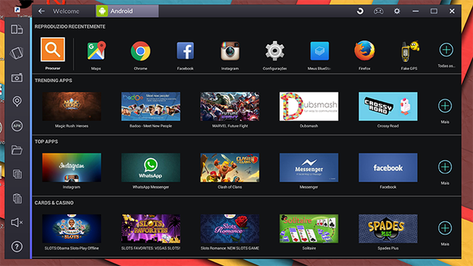
Task: Open the Spades Plus tile
Action: [388, 229]
